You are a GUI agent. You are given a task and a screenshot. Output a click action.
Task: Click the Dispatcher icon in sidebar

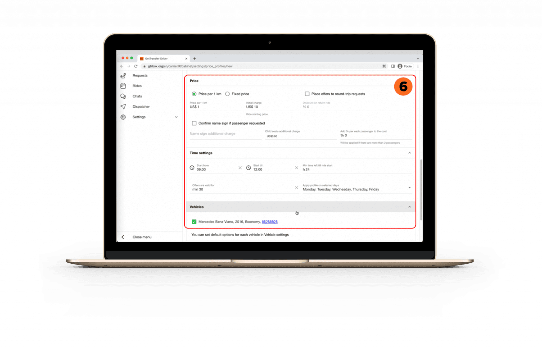123,106
